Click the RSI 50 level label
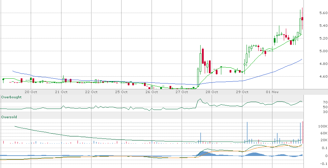Viewport: 328px width, 168px height. [325, 107]
